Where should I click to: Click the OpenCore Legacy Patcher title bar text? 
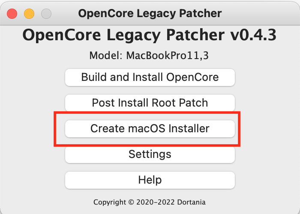coord(150,14)
